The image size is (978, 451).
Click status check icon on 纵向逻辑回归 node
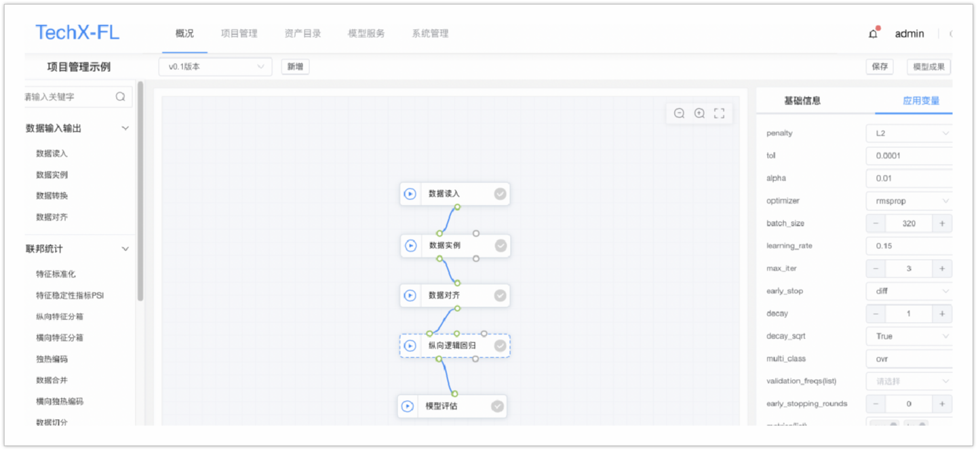pos(501,346)
